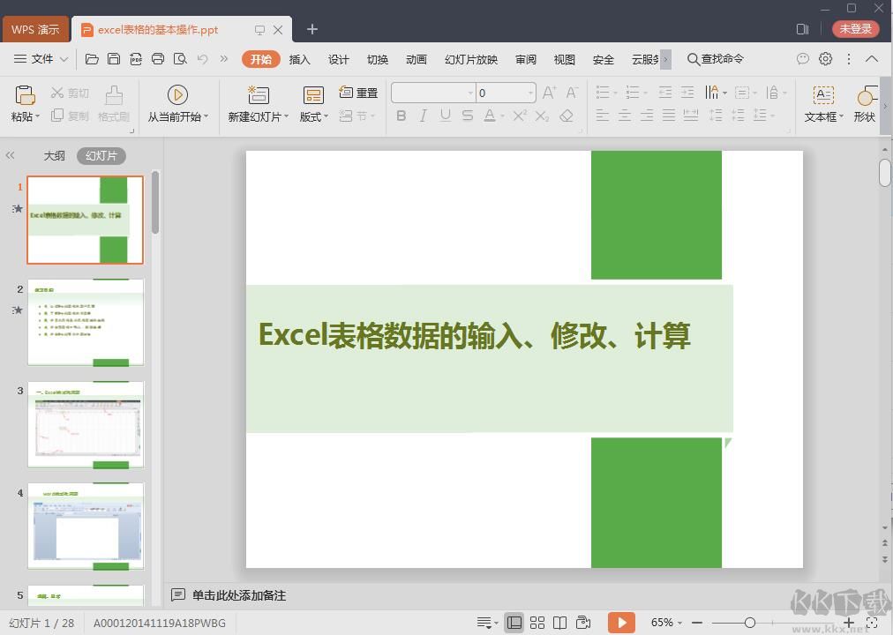The height and width of the screenshot is (635, 893).
Task: Expand the font name combo box
Action: (x=469, y=93)
